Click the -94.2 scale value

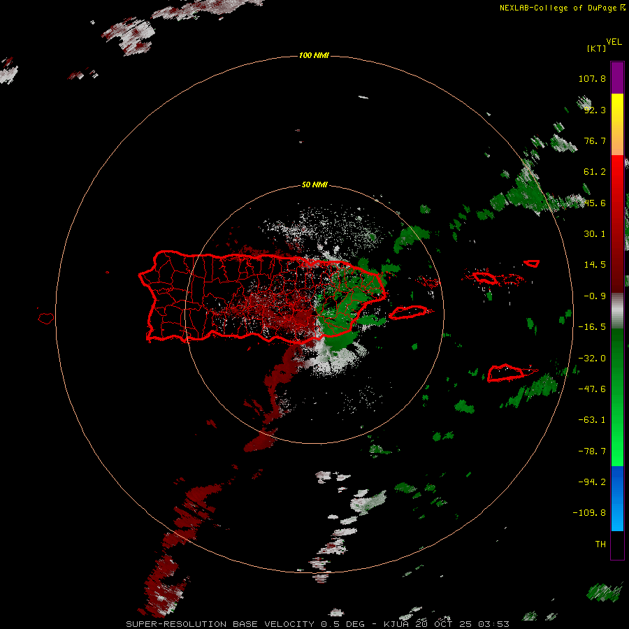(x=592, y=482)
